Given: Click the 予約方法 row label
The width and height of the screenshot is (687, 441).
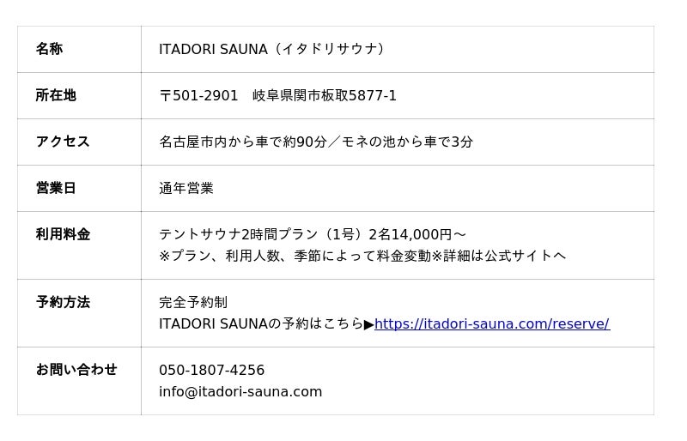Looking at the screenshot, I should [63, 302].
